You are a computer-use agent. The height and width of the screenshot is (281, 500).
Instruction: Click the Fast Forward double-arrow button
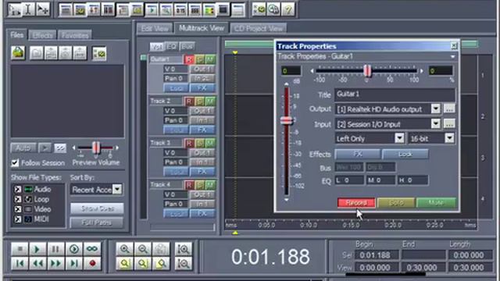tap(55, 263)
